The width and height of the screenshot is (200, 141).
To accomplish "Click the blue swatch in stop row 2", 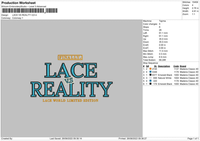I will pyautogui.click(x=151, y=72).
